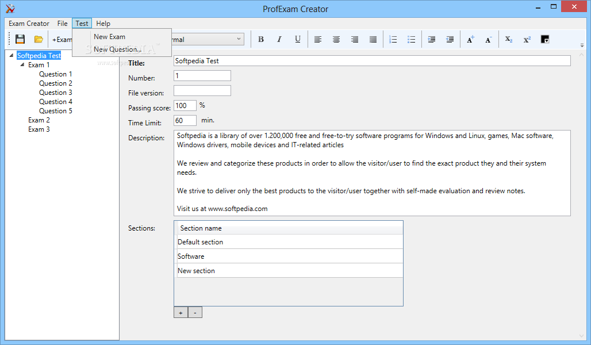Select Question 1 in the tree
This screenshot has height=345, width=591.
[x=55, y=74]
